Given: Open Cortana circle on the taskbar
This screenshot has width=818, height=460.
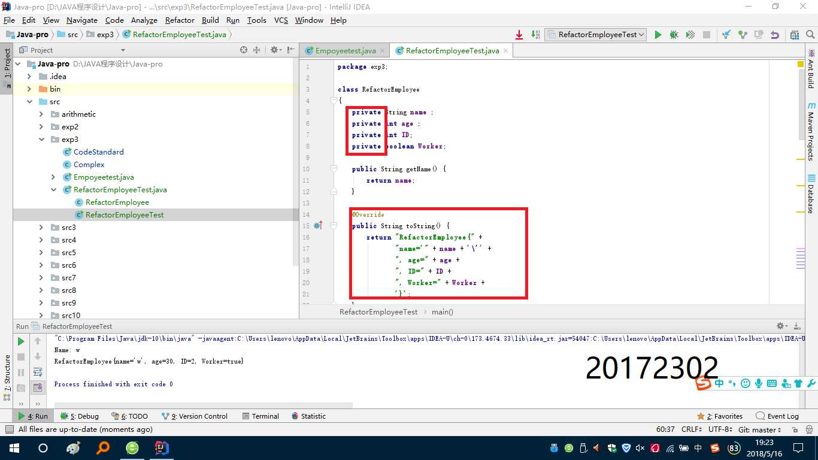Looking at the screenshot, I should 43,448.
